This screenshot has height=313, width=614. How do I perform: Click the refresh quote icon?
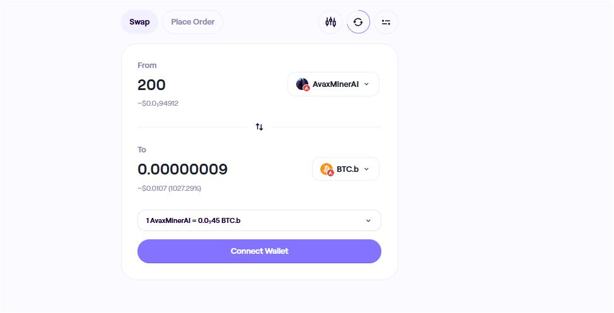tap(358, 22)
